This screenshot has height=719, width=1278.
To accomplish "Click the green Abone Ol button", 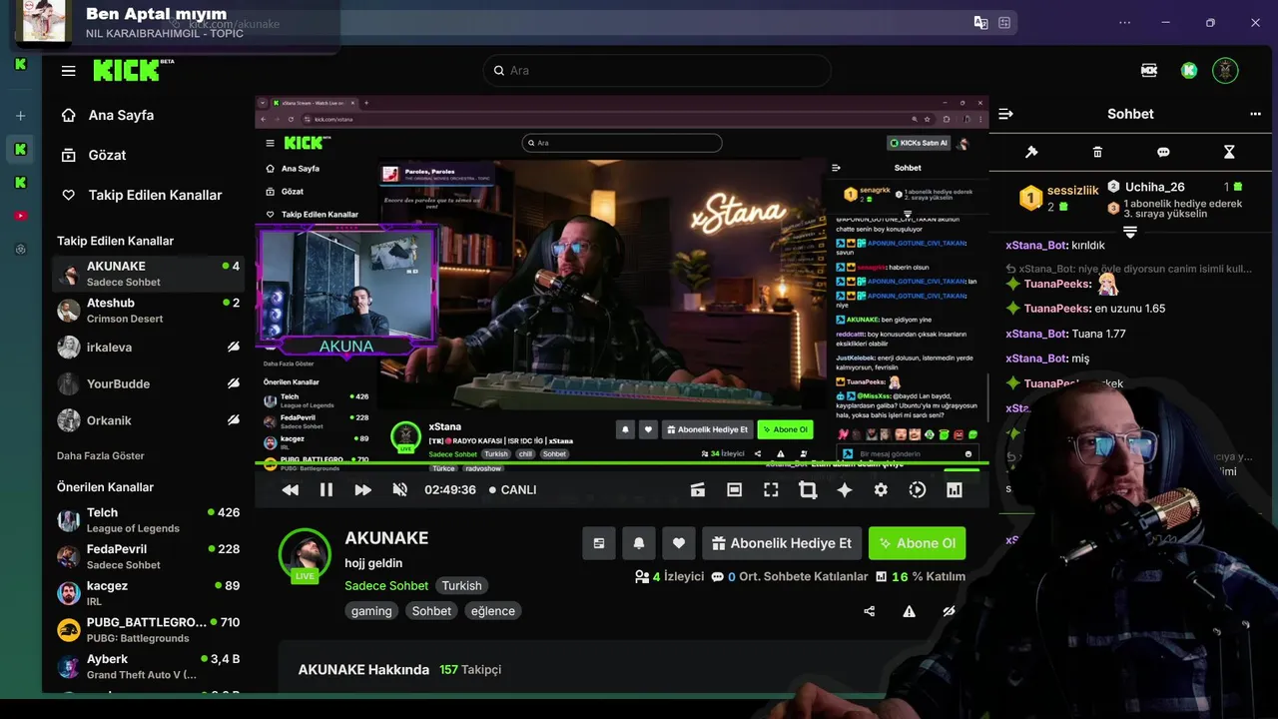I will point(917,543).
